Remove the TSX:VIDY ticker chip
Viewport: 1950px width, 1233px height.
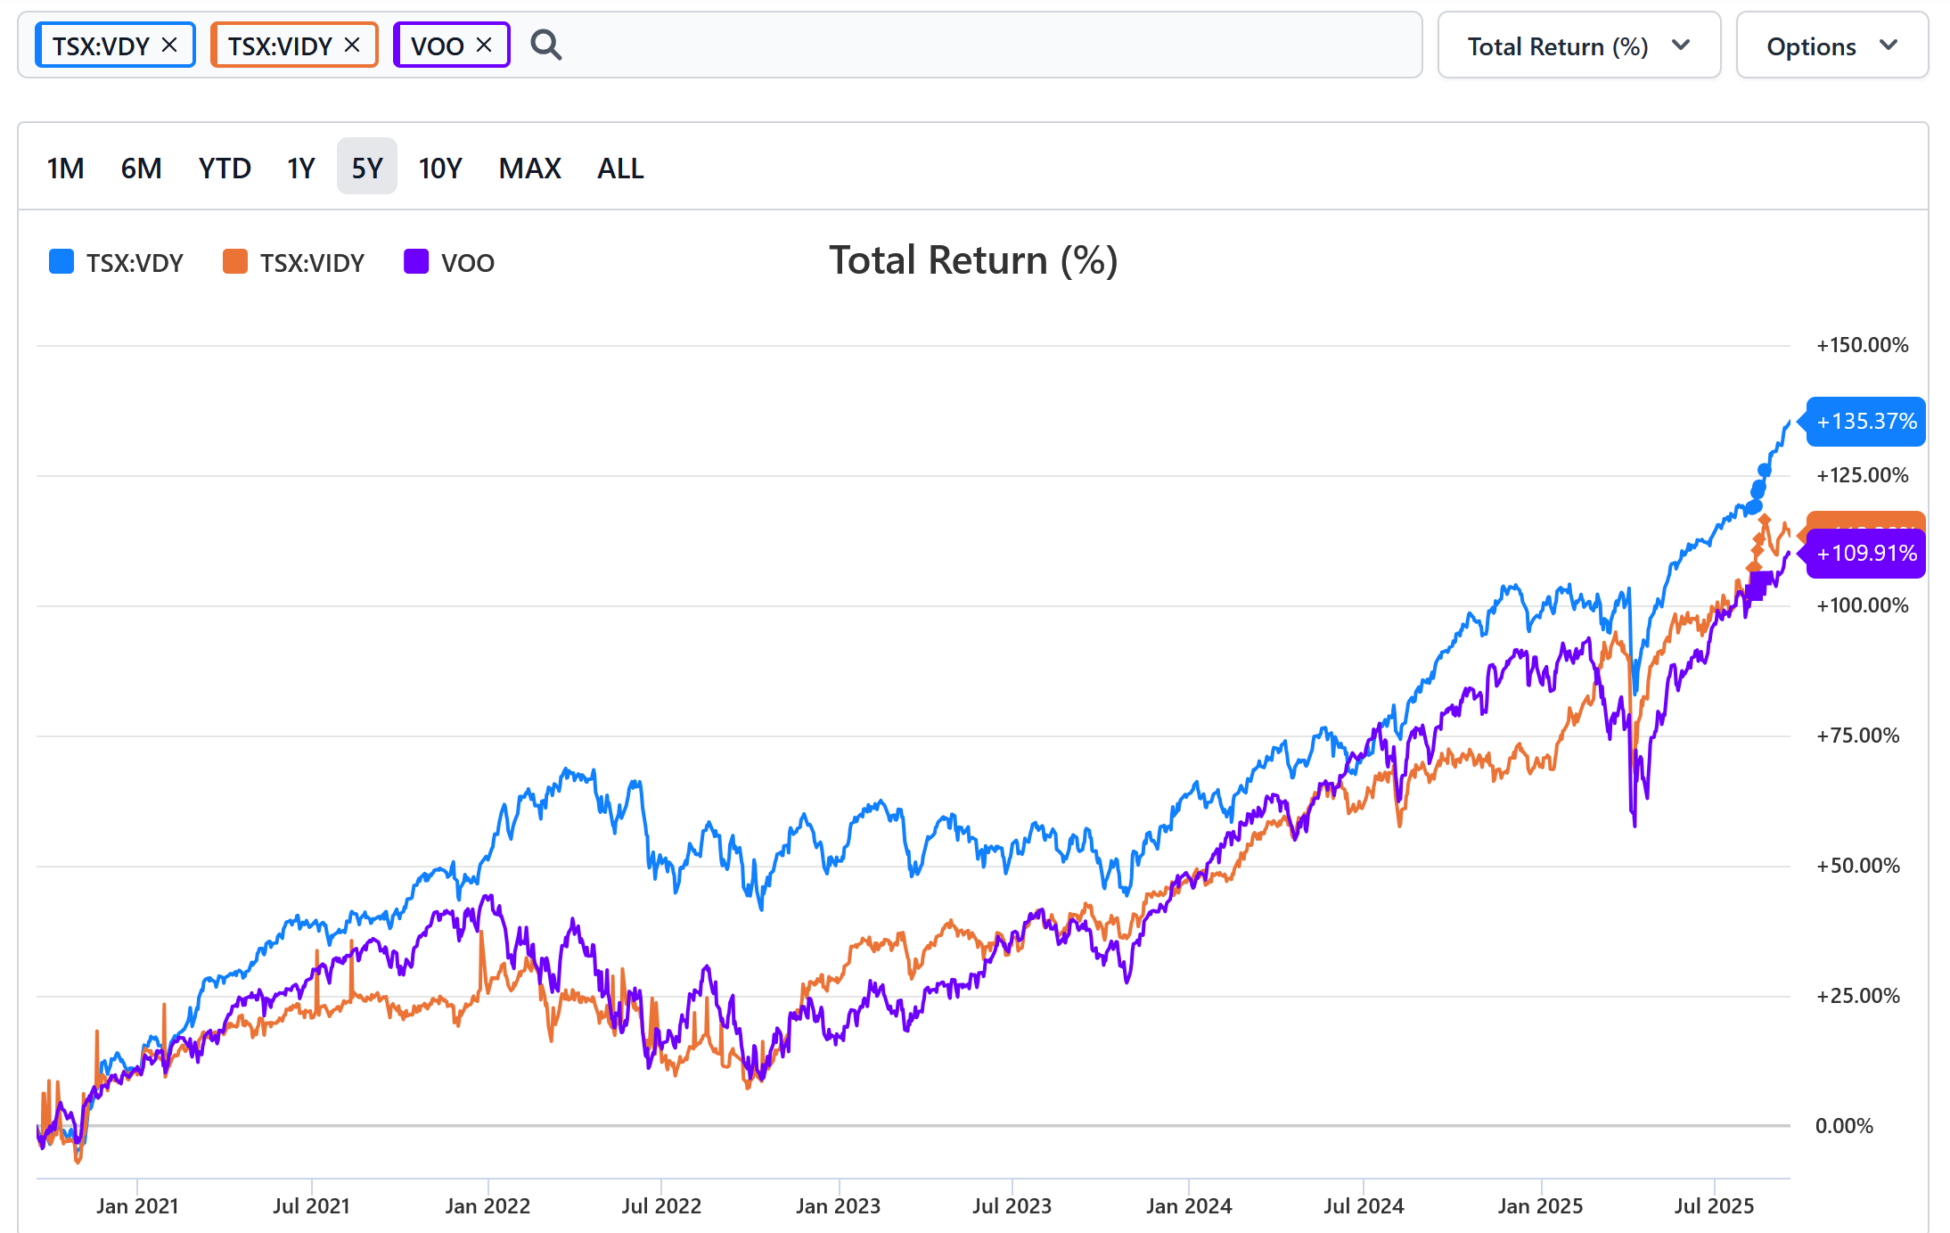pyautogui.click(x=352, y=45)
